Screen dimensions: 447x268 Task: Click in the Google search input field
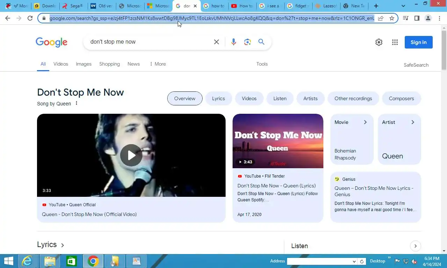148,42
